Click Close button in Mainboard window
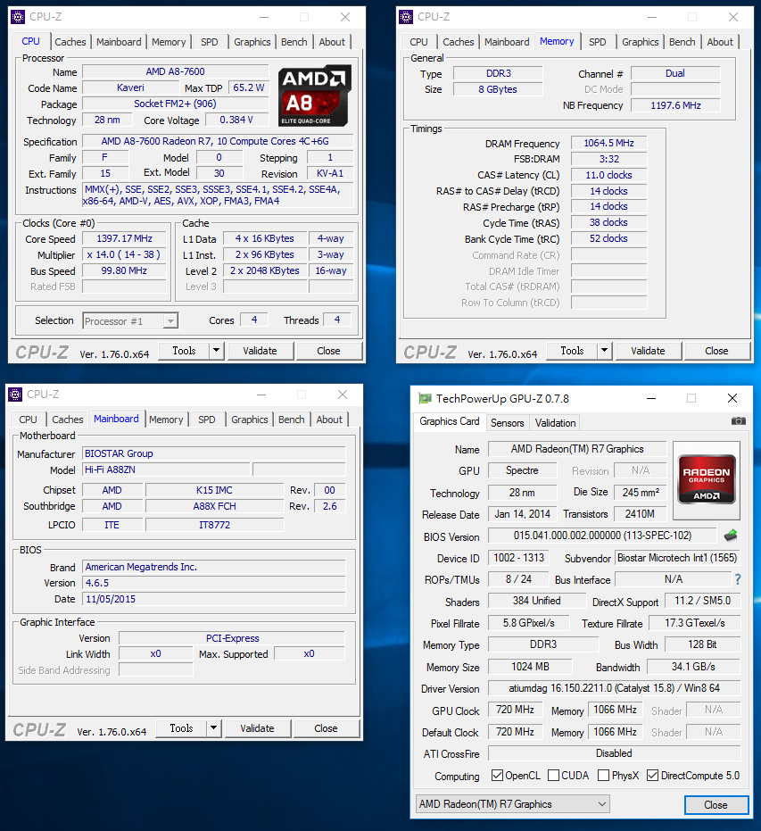The width and height of the screenshot is (761, 831). click(x=326, y=728)
